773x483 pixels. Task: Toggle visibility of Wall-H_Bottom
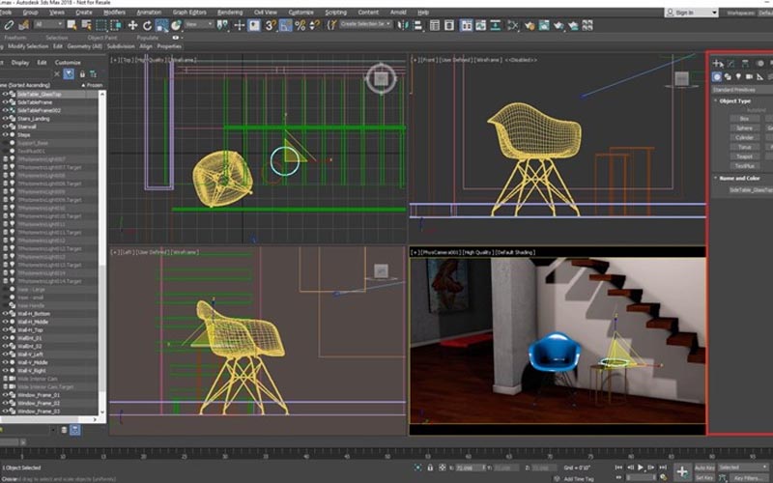point(6,313)
